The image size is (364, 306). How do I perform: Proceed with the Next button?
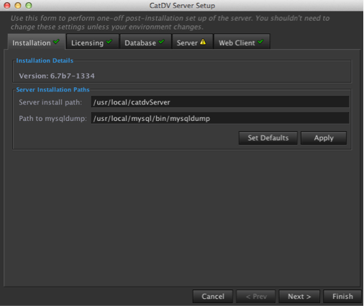click(299, 297)
